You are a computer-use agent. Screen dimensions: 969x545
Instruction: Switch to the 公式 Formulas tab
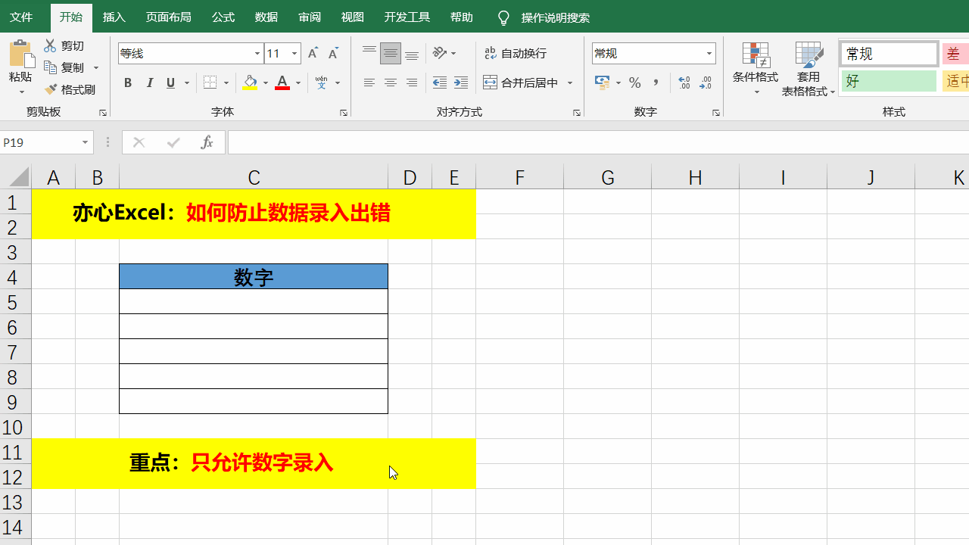223,17
